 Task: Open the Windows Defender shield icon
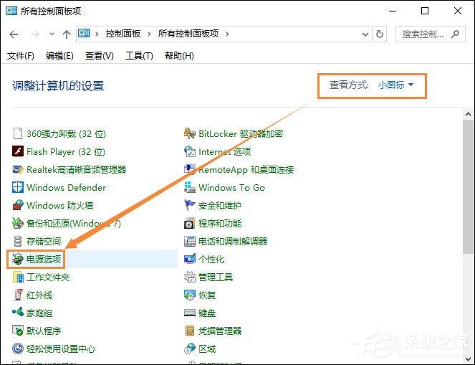18,187
